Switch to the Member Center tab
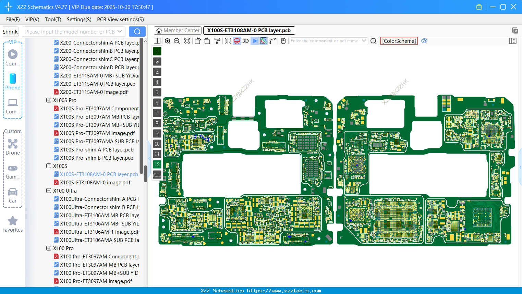Screen dimensions: 522x294 177,30
